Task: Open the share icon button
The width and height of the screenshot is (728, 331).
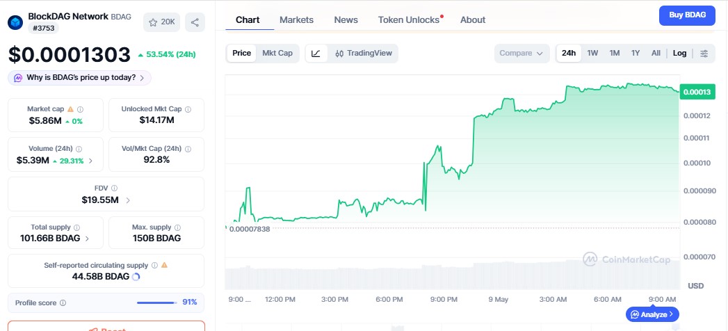Action: (x=195, y=22)
